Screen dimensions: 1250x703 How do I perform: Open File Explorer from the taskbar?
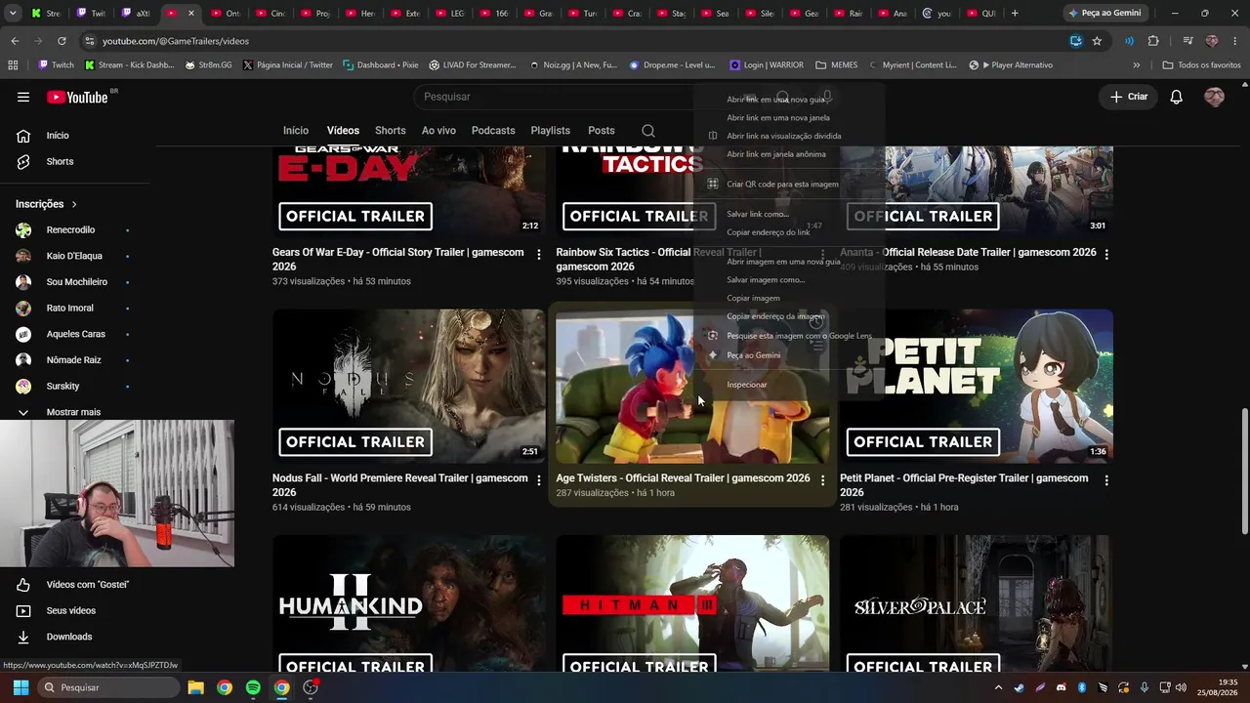[195, 687]
